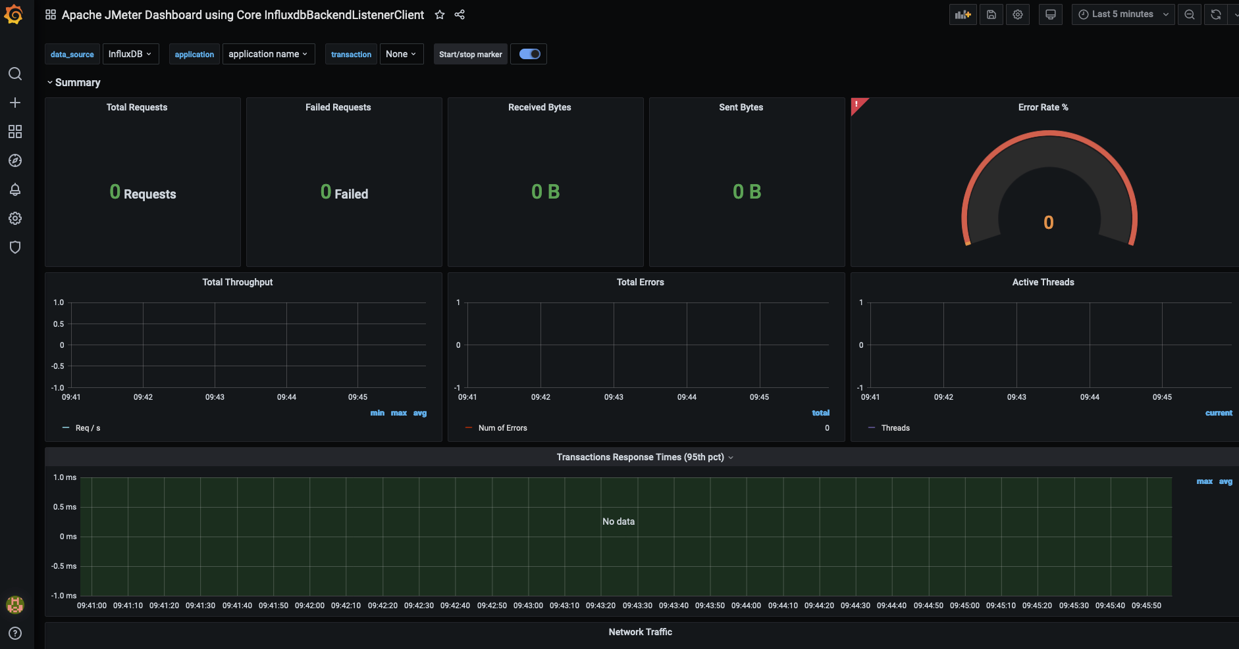Viewport: 1239px width, 649px height.
Task: Sort Total Throughput legend by max
Action: point(399,413)
